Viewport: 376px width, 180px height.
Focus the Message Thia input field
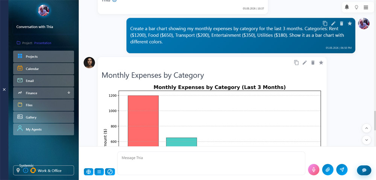(x=211, y=163)
